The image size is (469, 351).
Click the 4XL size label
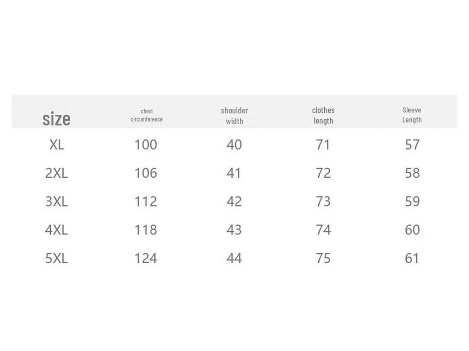56,230
